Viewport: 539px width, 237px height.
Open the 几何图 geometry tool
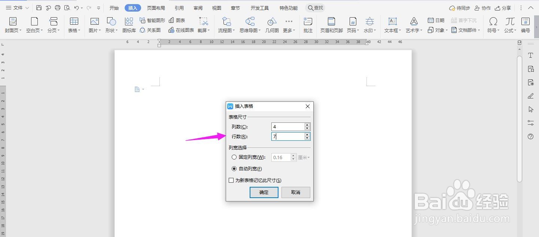click(x=272, y=25)
